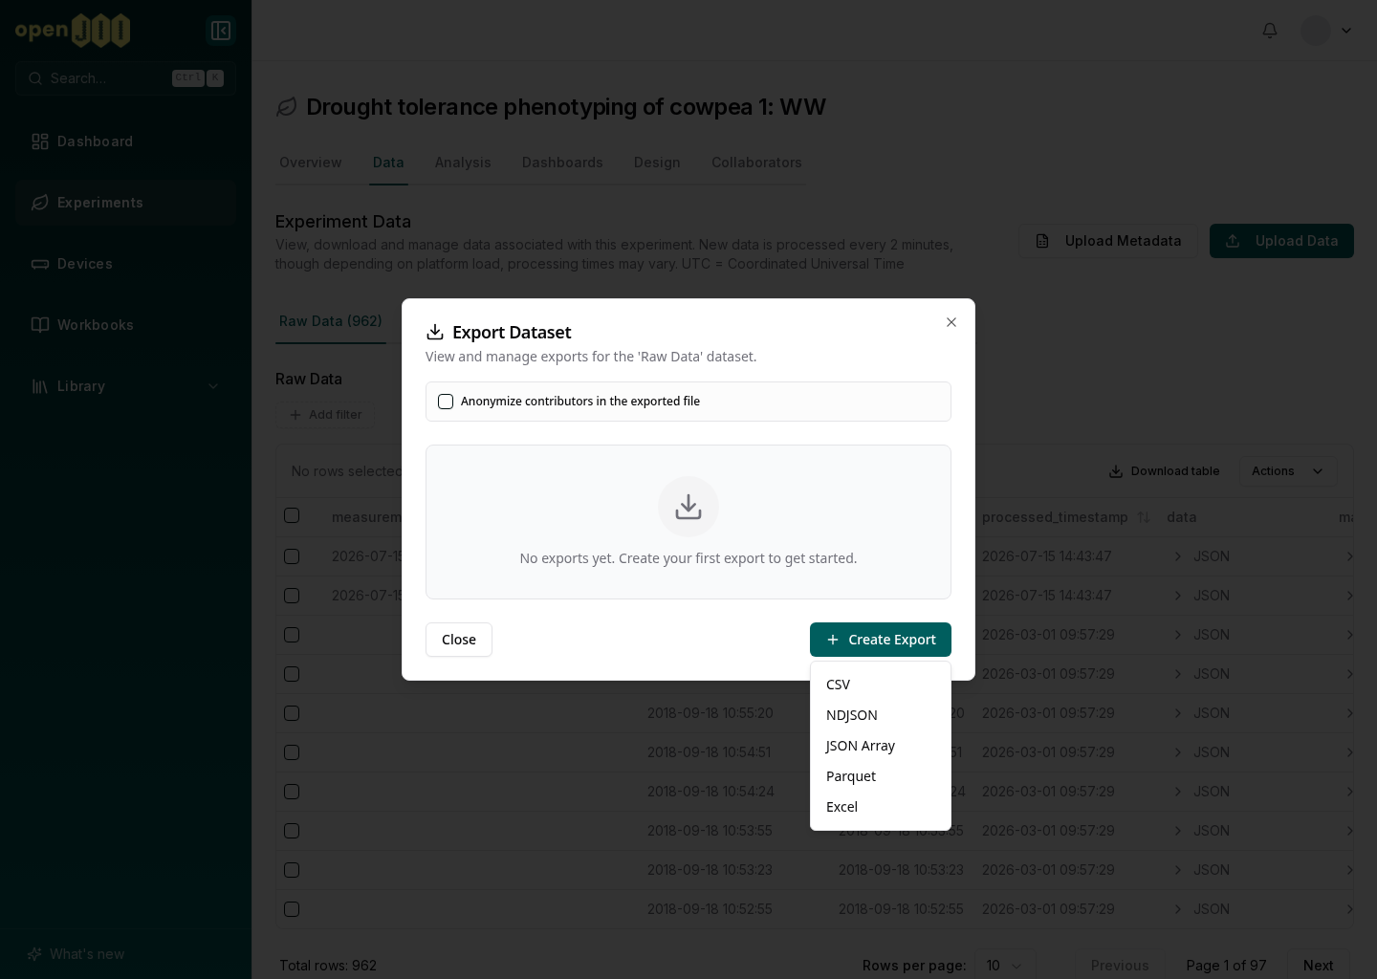Viewport: 1377px width, 979px height.
Task: Click the openJII logo
Action: (x=73, y=31)
